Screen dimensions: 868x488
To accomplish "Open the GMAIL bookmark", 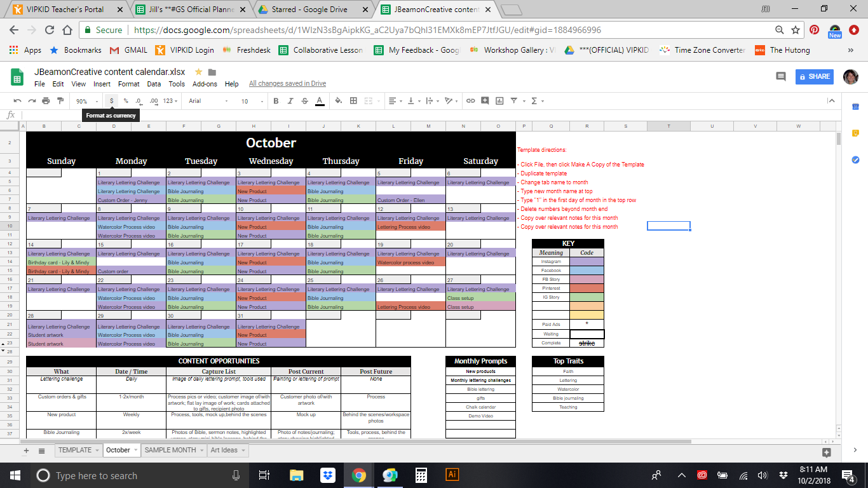I will pyautogui.click(x=128, y=50).
